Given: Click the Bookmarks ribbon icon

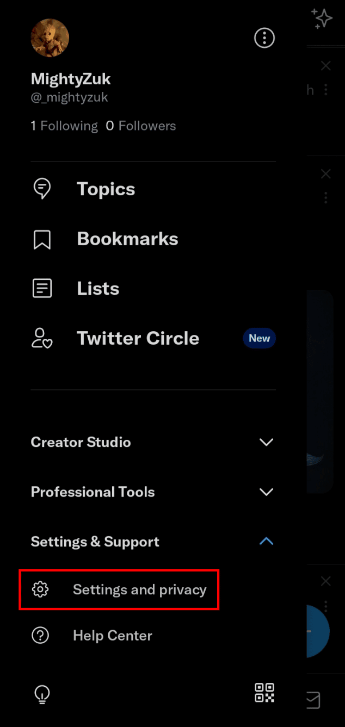Looking at the screenshot, I should pyautogui.click(x=42, y=239).
